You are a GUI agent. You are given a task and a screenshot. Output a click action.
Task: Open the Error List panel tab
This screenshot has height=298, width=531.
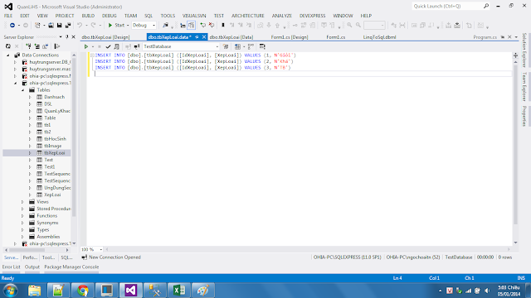click(x=11, y=267)
